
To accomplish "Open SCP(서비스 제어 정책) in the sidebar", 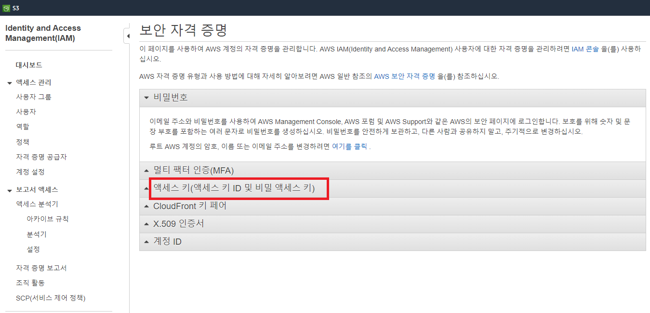I will point(51,298).
